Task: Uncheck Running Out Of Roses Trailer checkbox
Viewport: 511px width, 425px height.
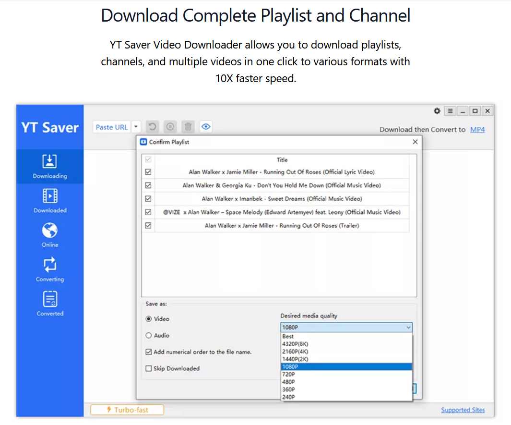Action: coord(148,225)
